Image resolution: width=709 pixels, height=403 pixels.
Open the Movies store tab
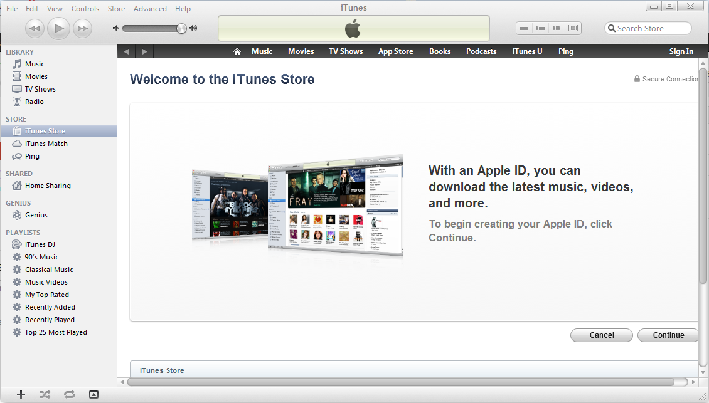pos(301,51)
